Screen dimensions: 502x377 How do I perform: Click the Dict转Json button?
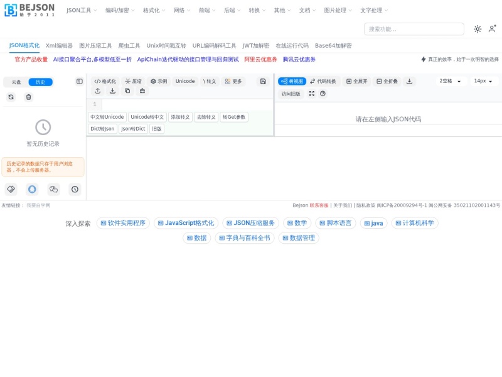[102, 129]
